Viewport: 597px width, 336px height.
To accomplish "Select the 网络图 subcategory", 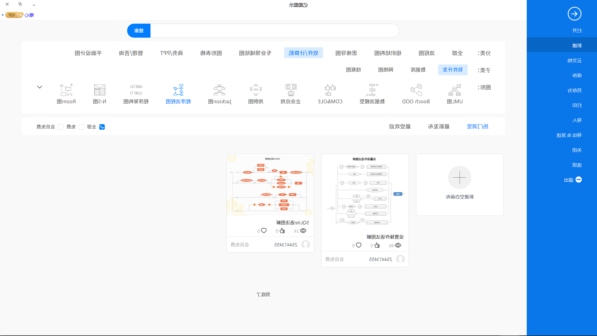I will tap(386, 70).
